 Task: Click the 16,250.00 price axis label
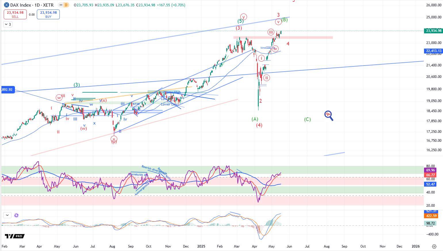coord(433,150)
